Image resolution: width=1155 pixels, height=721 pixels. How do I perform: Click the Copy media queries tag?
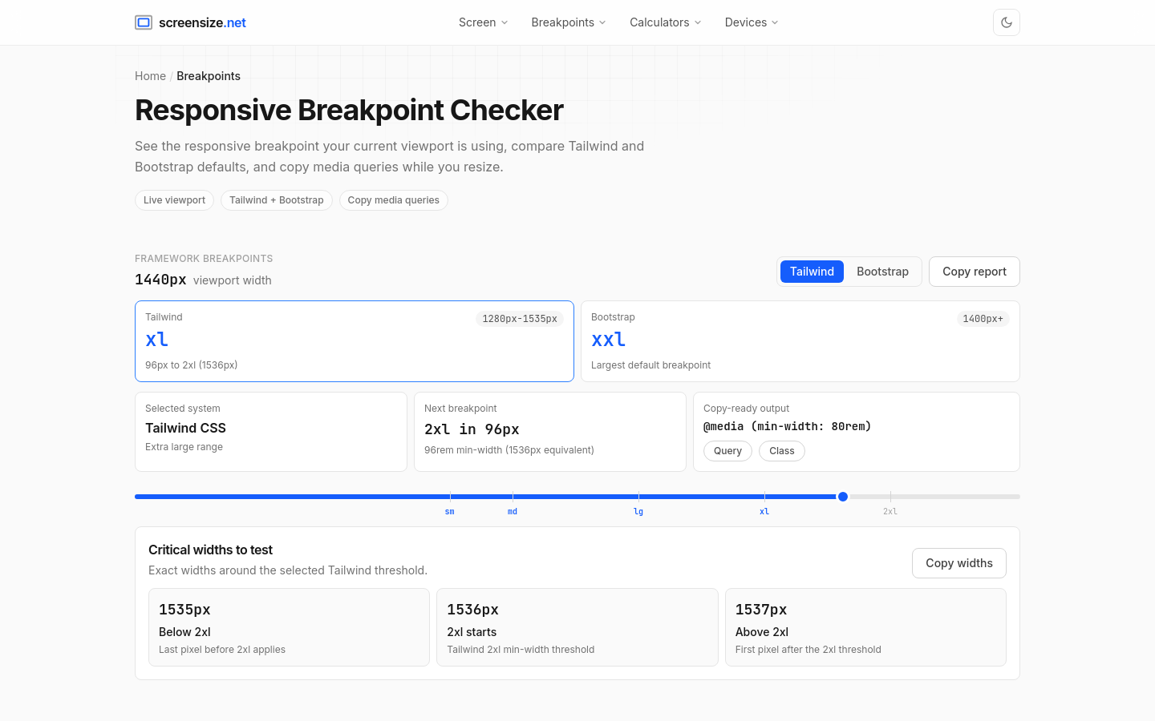click(393, 200)
